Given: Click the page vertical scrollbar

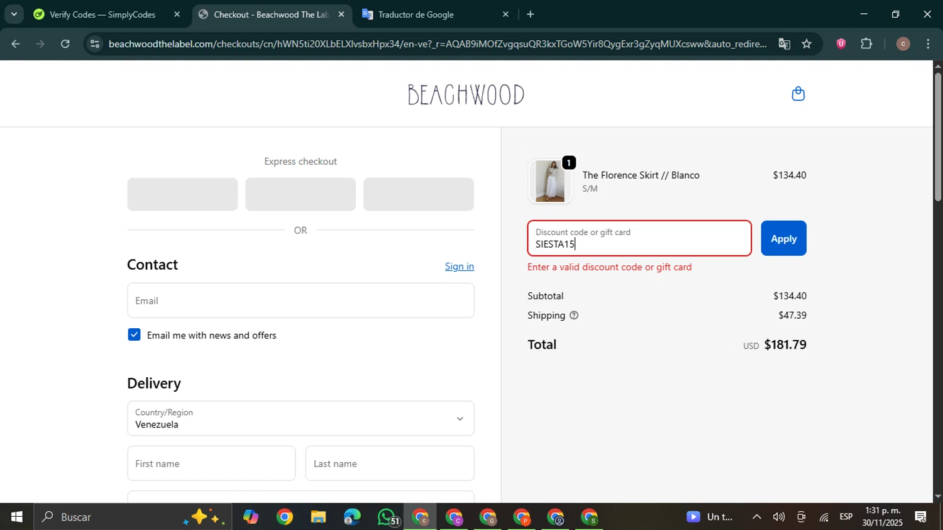Looking at the screenshot, I should pos(938,137).
